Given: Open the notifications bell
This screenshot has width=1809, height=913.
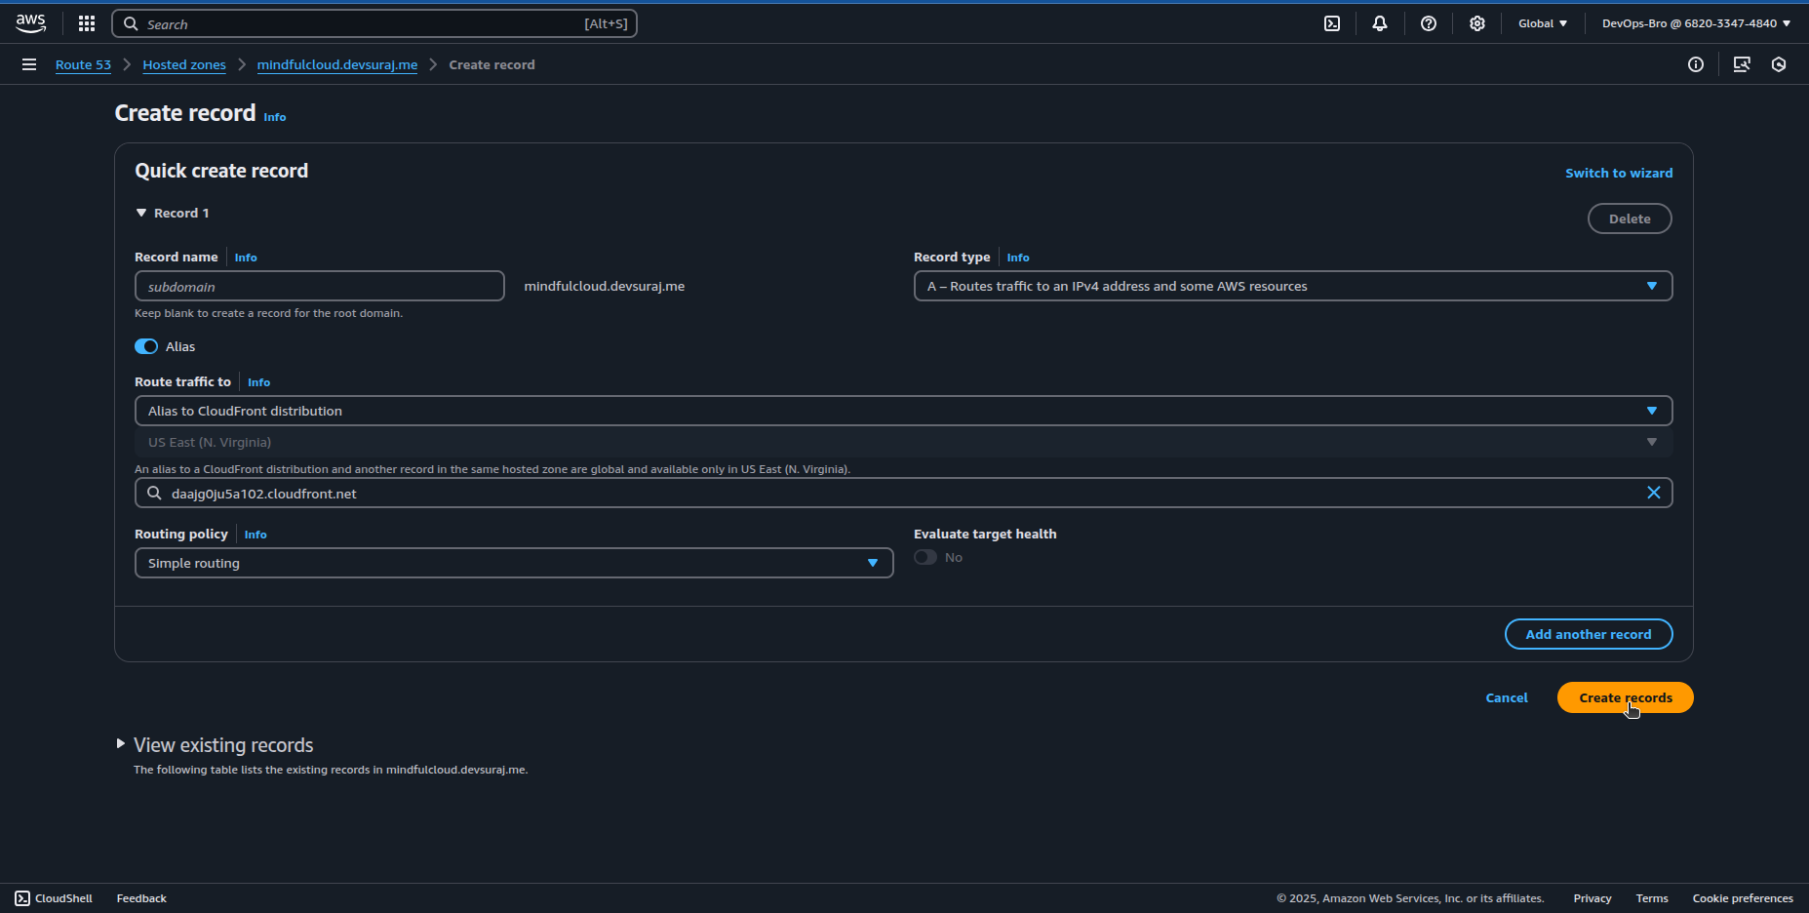Looking at the screenshot, I should pyautogui.click(x=1380, y=23).
